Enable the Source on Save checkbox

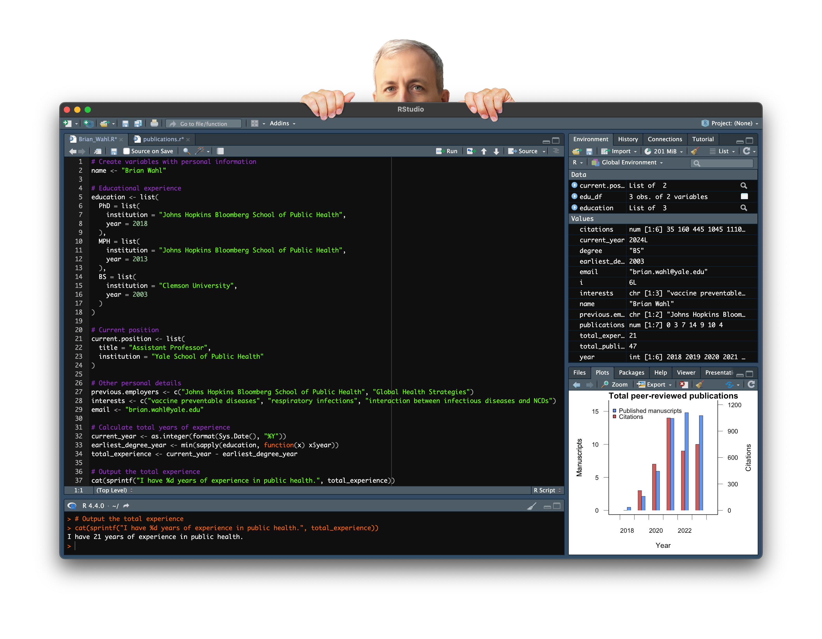[127, 151]
